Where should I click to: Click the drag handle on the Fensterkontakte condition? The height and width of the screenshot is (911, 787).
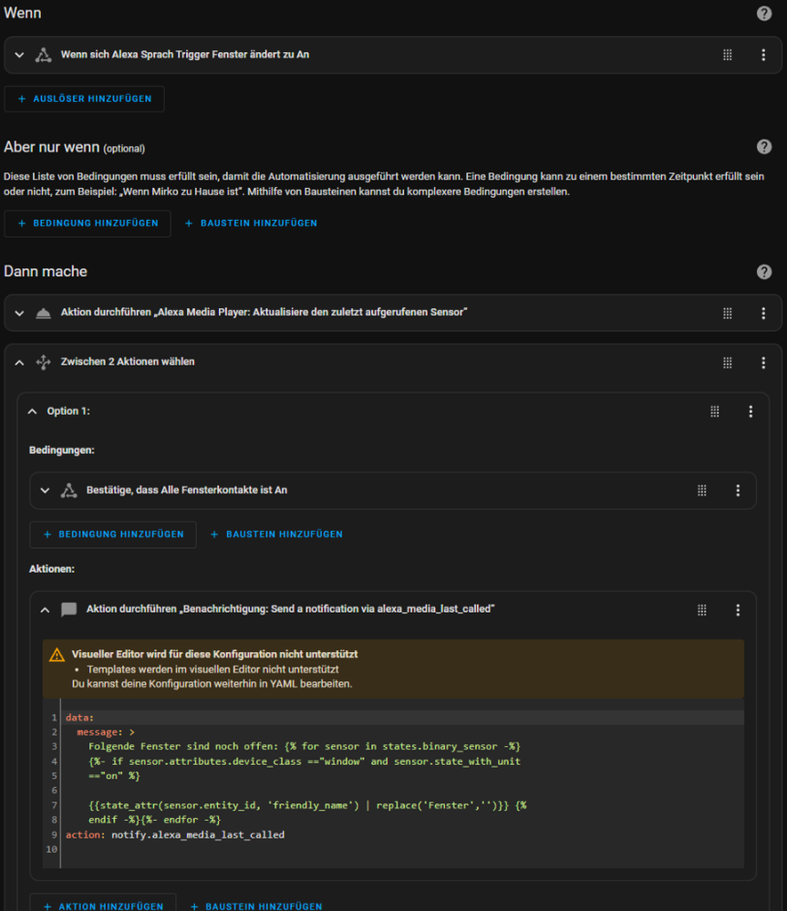pyautogui.click(x=701, y=490)
